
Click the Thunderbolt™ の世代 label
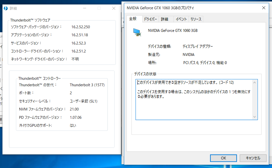(x=38, y=85)
